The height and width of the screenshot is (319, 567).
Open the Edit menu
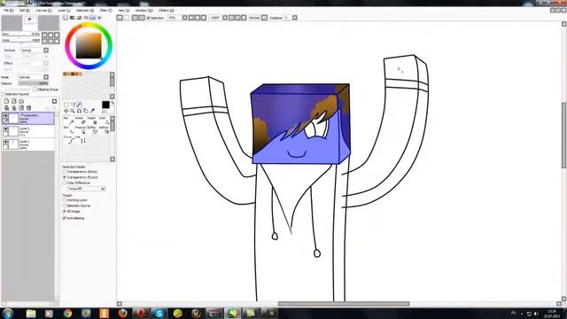coord(25,11)
